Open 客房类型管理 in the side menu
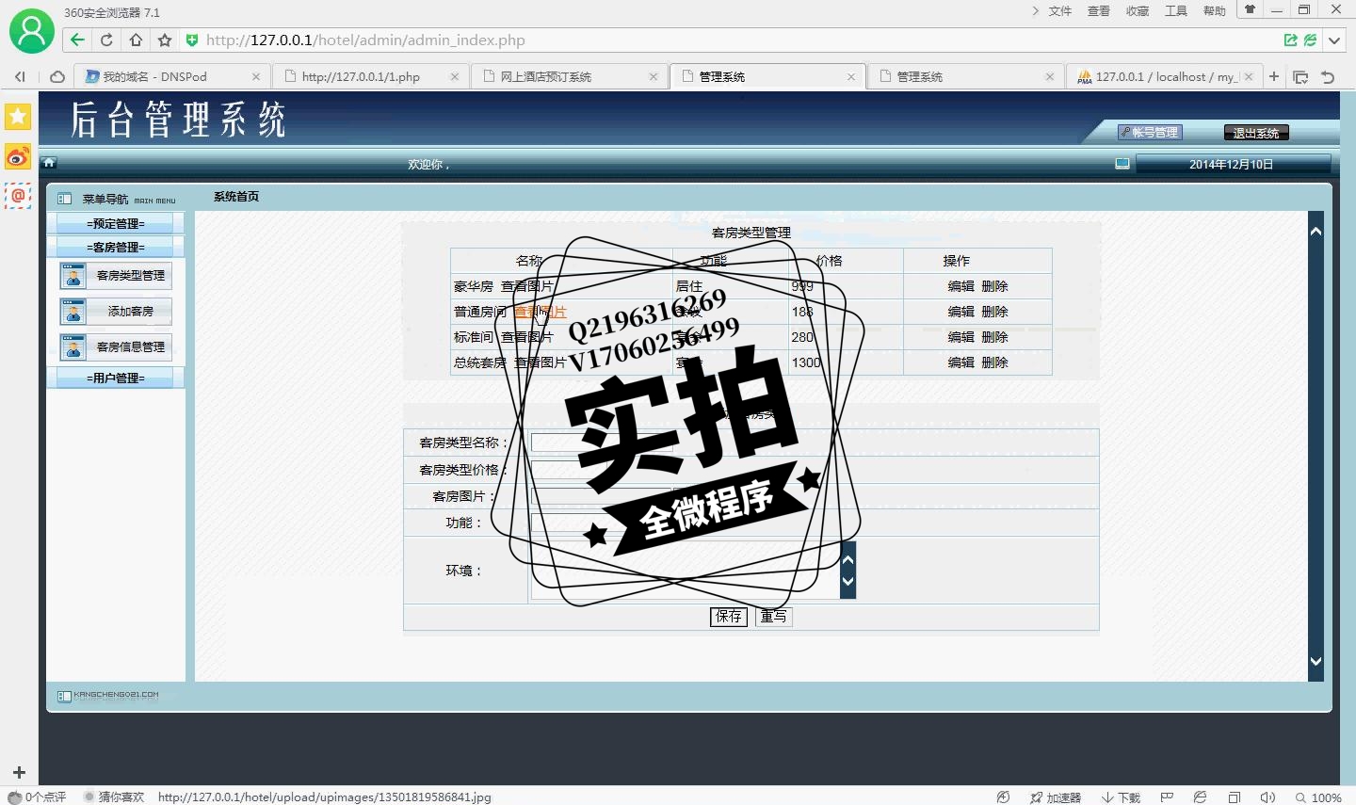This screenshot has height=805, width=1356. [x=116, y=276]
